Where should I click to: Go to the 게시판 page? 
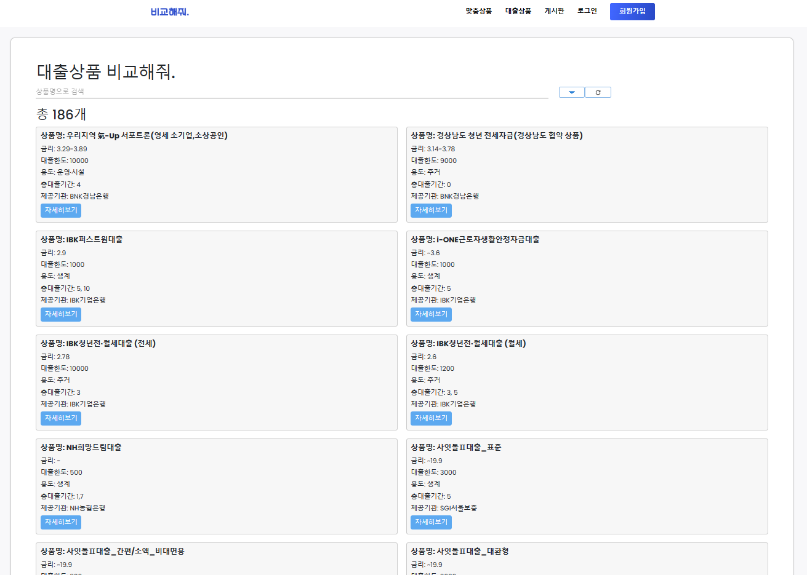point(554,11)
